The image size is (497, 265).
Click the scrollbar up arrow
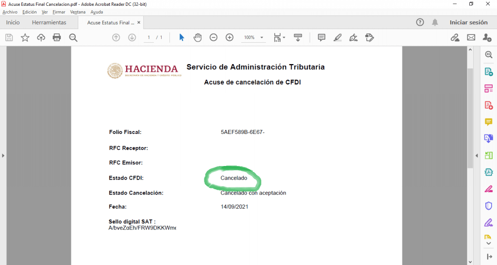(x=470, y=50)
